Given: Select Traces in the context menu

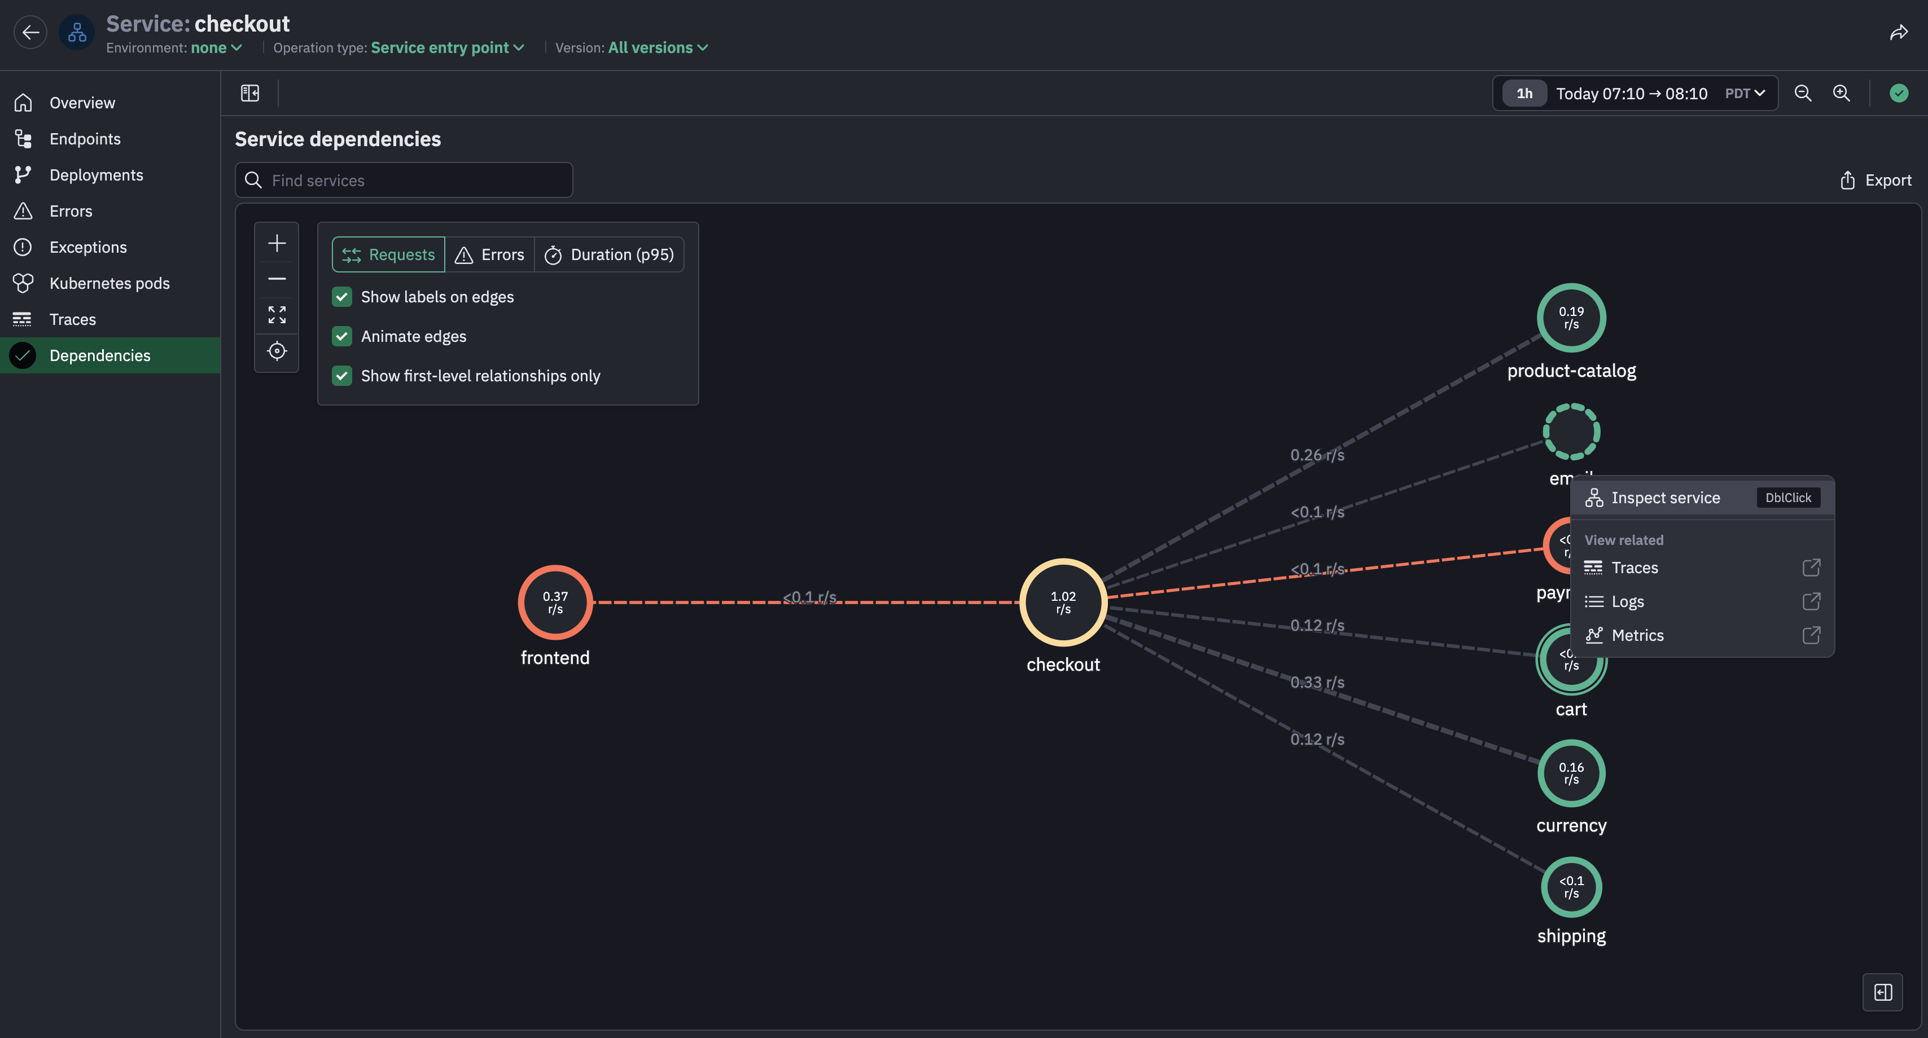Looking at the screenshot, I should pyautogui.click(x=1635, y=568).
